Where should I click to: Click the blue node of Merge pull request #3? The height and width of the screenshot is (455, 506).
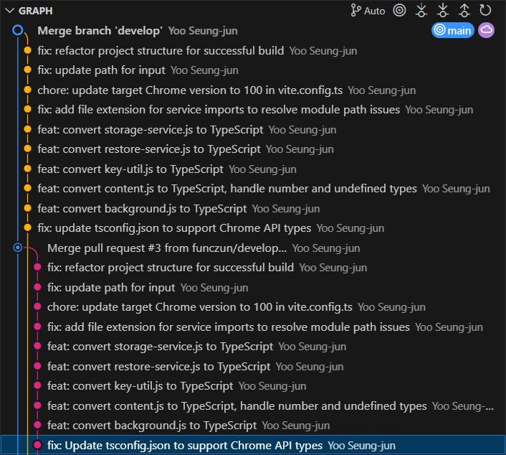pyautogui.click(x=18, y=248)
